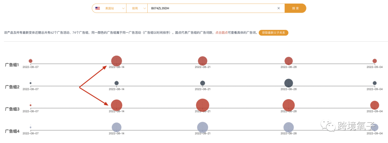Select 广告组3 bubble at 2022-09-04
The image size is (388, 143).
click(375, 105)
